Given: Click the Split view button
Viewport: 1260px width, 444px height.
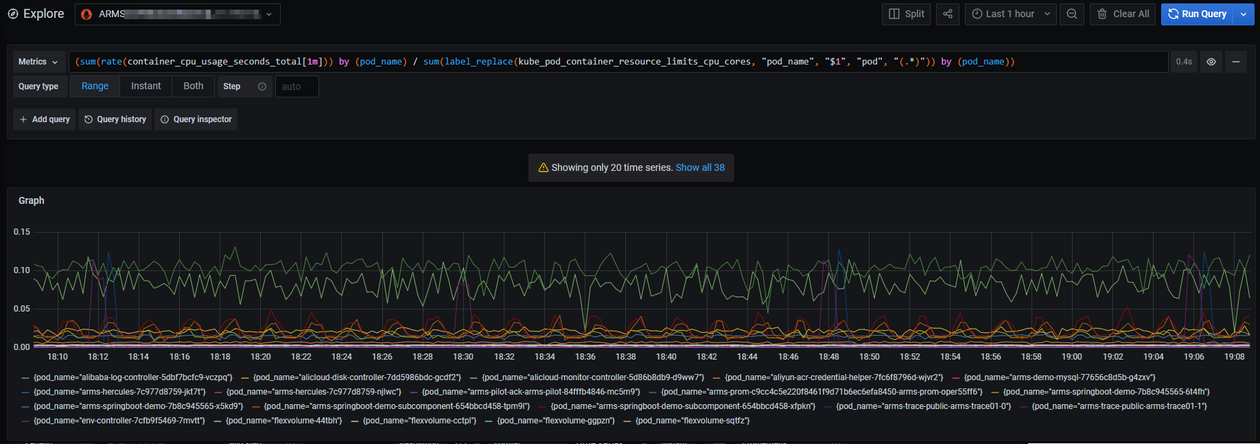Looking at the screenshot, I should (906, 14).
